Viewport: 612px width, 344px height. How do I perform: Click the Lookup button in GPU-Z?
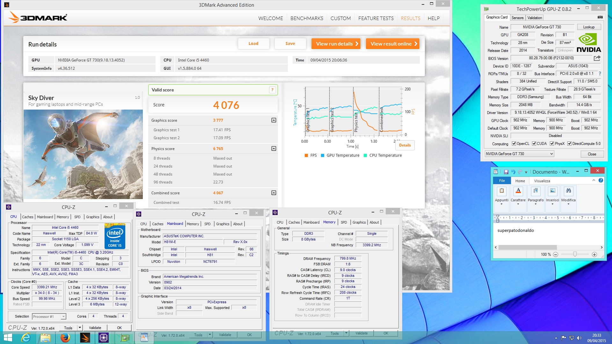pyautogui.click(x=589, y=27)
